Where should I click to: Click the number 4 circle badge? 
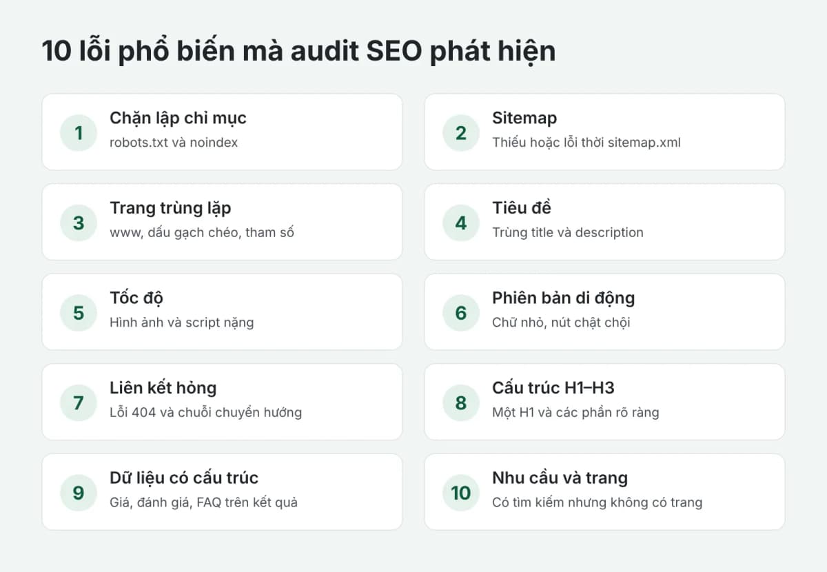[461, 223]
